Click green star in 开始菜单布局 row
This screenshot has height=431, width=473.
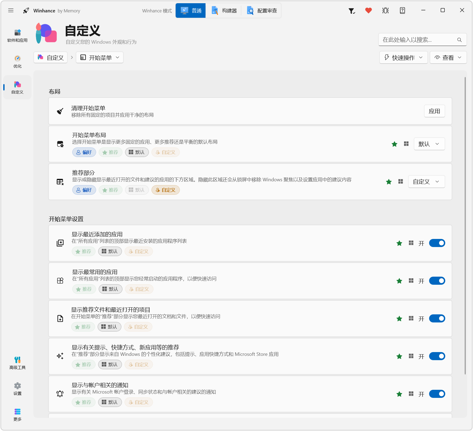tap(395, 144)
